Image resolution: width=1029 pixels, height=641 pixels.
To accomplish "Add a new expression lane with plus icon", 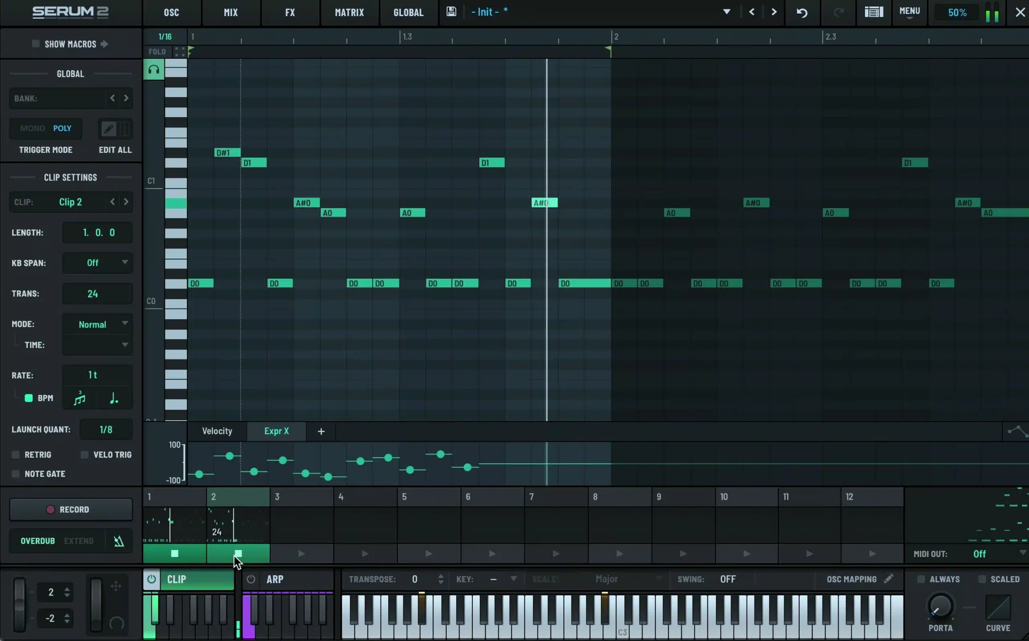I will [x=321, y=431].
